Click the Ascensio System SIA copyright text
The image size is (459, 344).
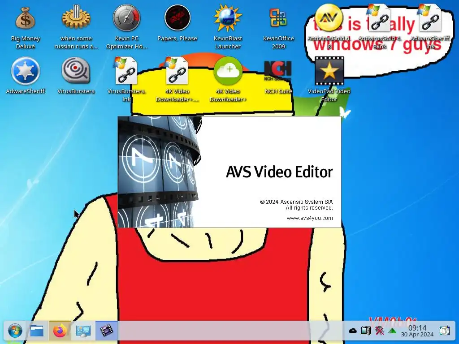tap(297, 202)
